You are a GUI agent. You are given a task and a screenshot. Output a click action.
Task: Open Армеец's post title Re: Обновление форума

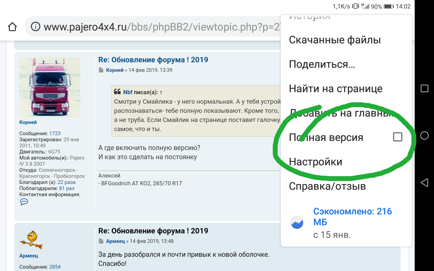[153, 231]
